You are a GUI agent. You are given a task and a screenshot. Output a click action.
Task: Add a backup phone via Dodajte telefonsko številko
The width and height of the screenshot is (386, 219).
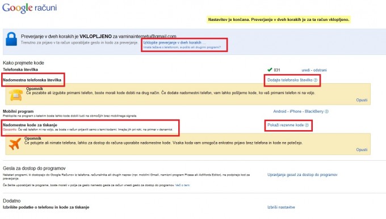click(x=289, y=80)
